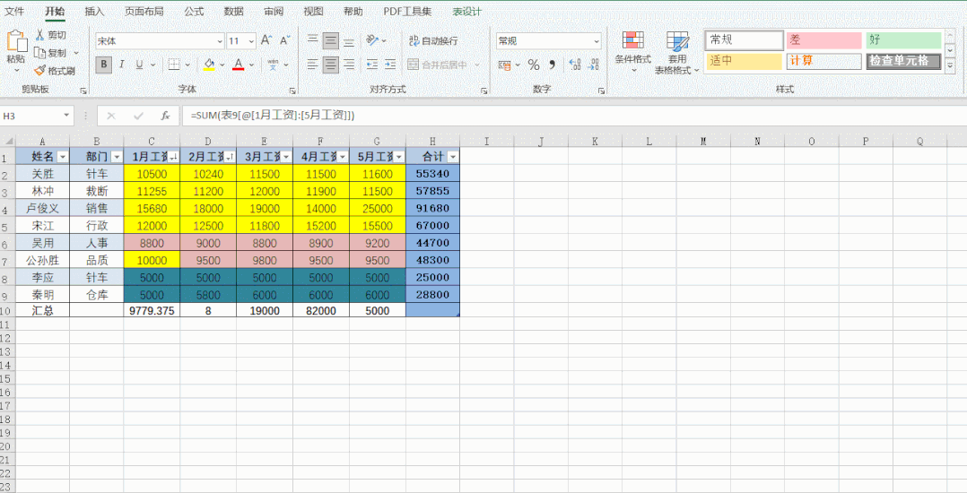Open the filter dropdown for 部门 header
Image resolution: width=967 pixels, height=493 pixels.
(116, 157)
